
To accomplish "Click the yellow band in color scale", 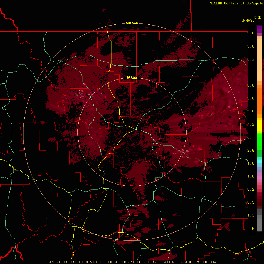I will click(259, 126).
